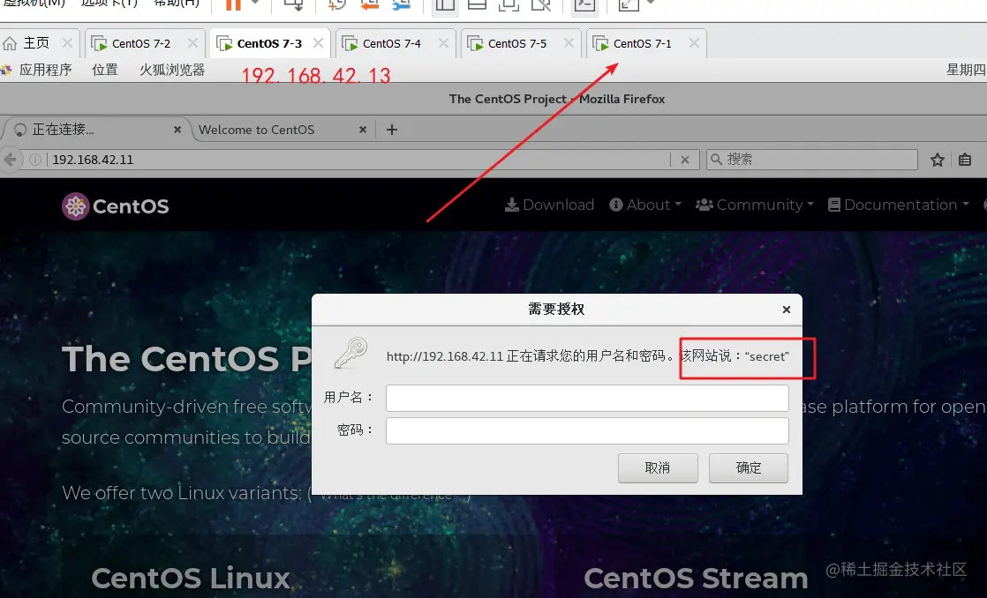
Task: Close the CentOS 7-5 VM tab
Action: coord(569,43)
